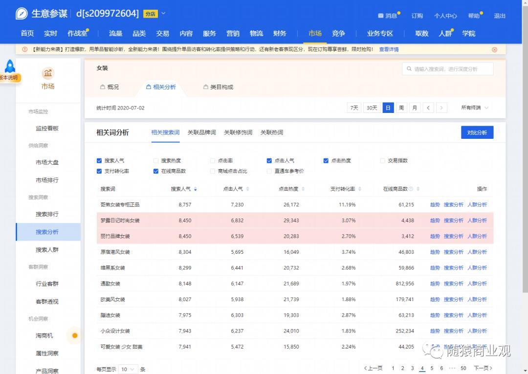528x374 pixels.
Task: Uncheck the 在线商品数 checkbox
Action: click(155, 171)
